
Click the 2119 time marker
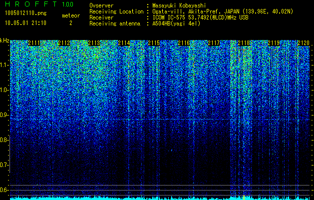click(274, 43)
